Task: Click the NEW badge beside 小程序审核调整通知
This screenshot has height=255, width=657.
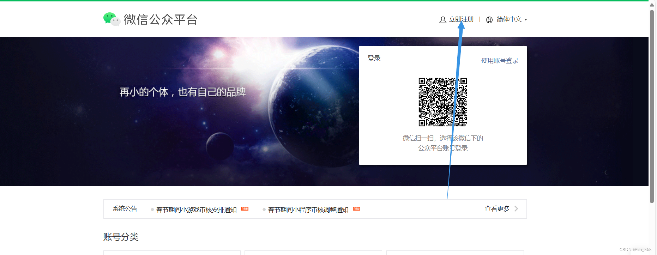Action: tap(356, 208)
